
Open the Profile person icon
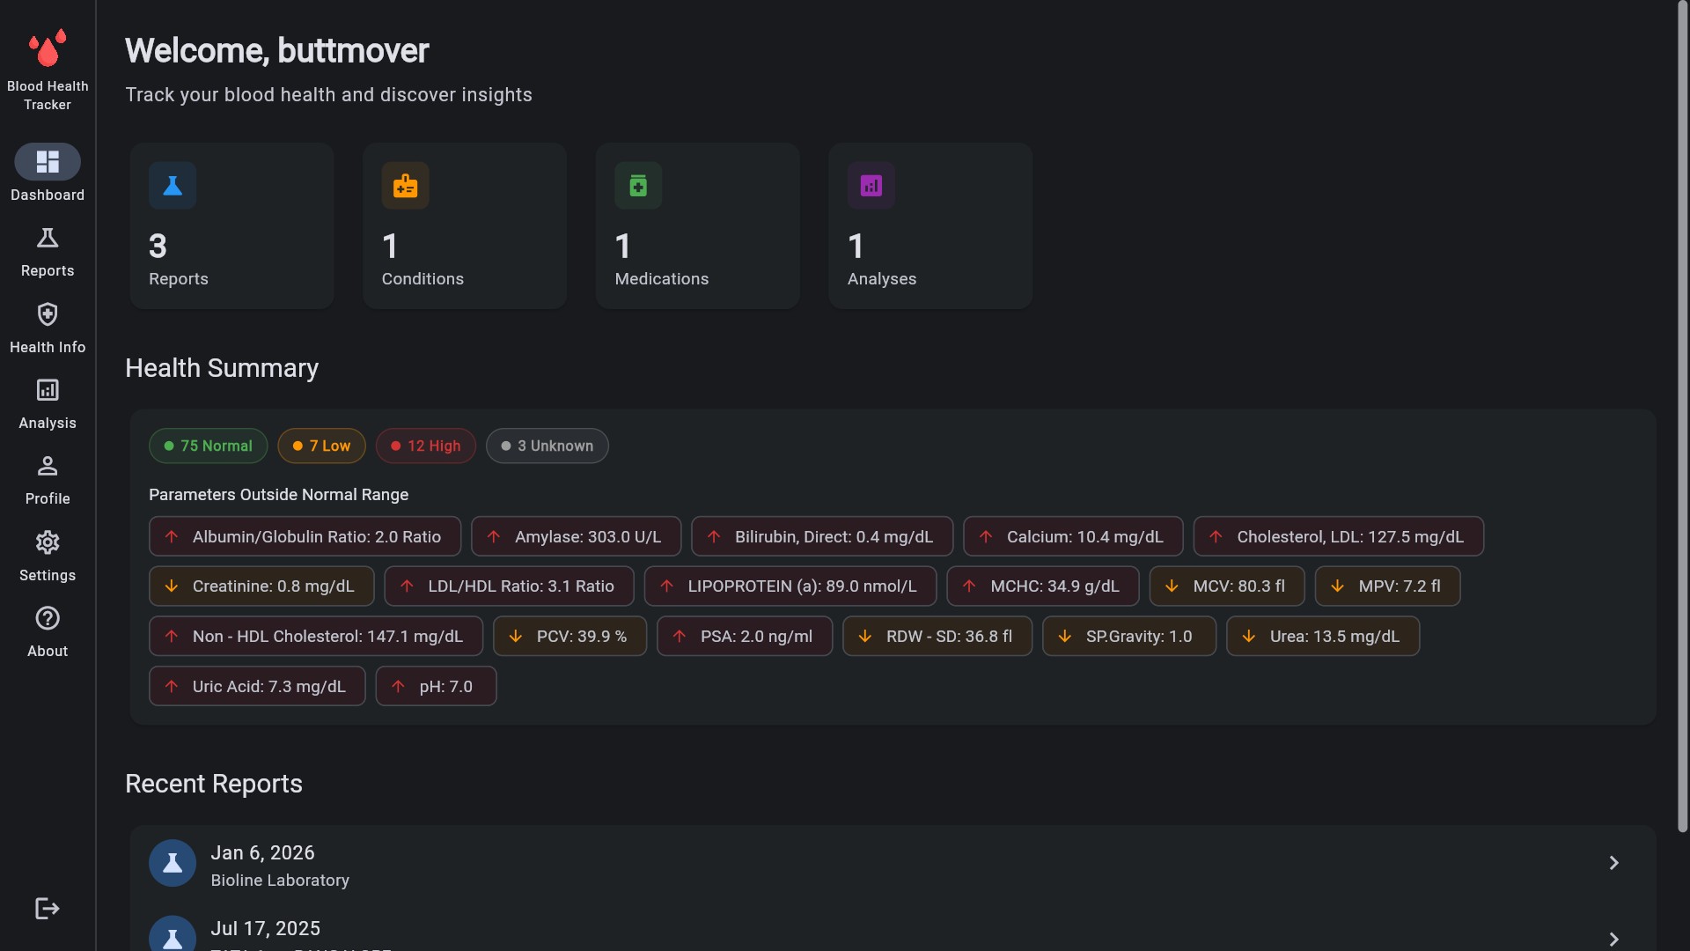pos(48,466)
